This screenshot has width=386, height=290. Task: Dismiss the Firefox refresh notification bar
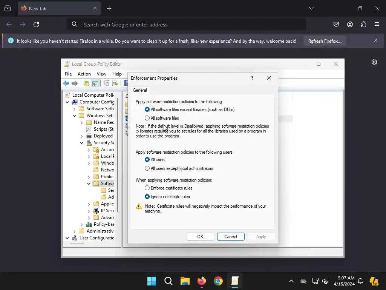(x=376, y=40)
